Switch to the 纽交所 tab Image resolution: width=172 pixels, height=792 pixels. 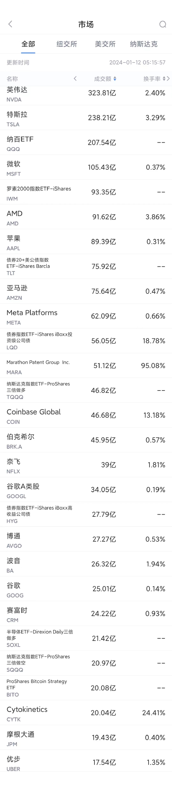67,44
